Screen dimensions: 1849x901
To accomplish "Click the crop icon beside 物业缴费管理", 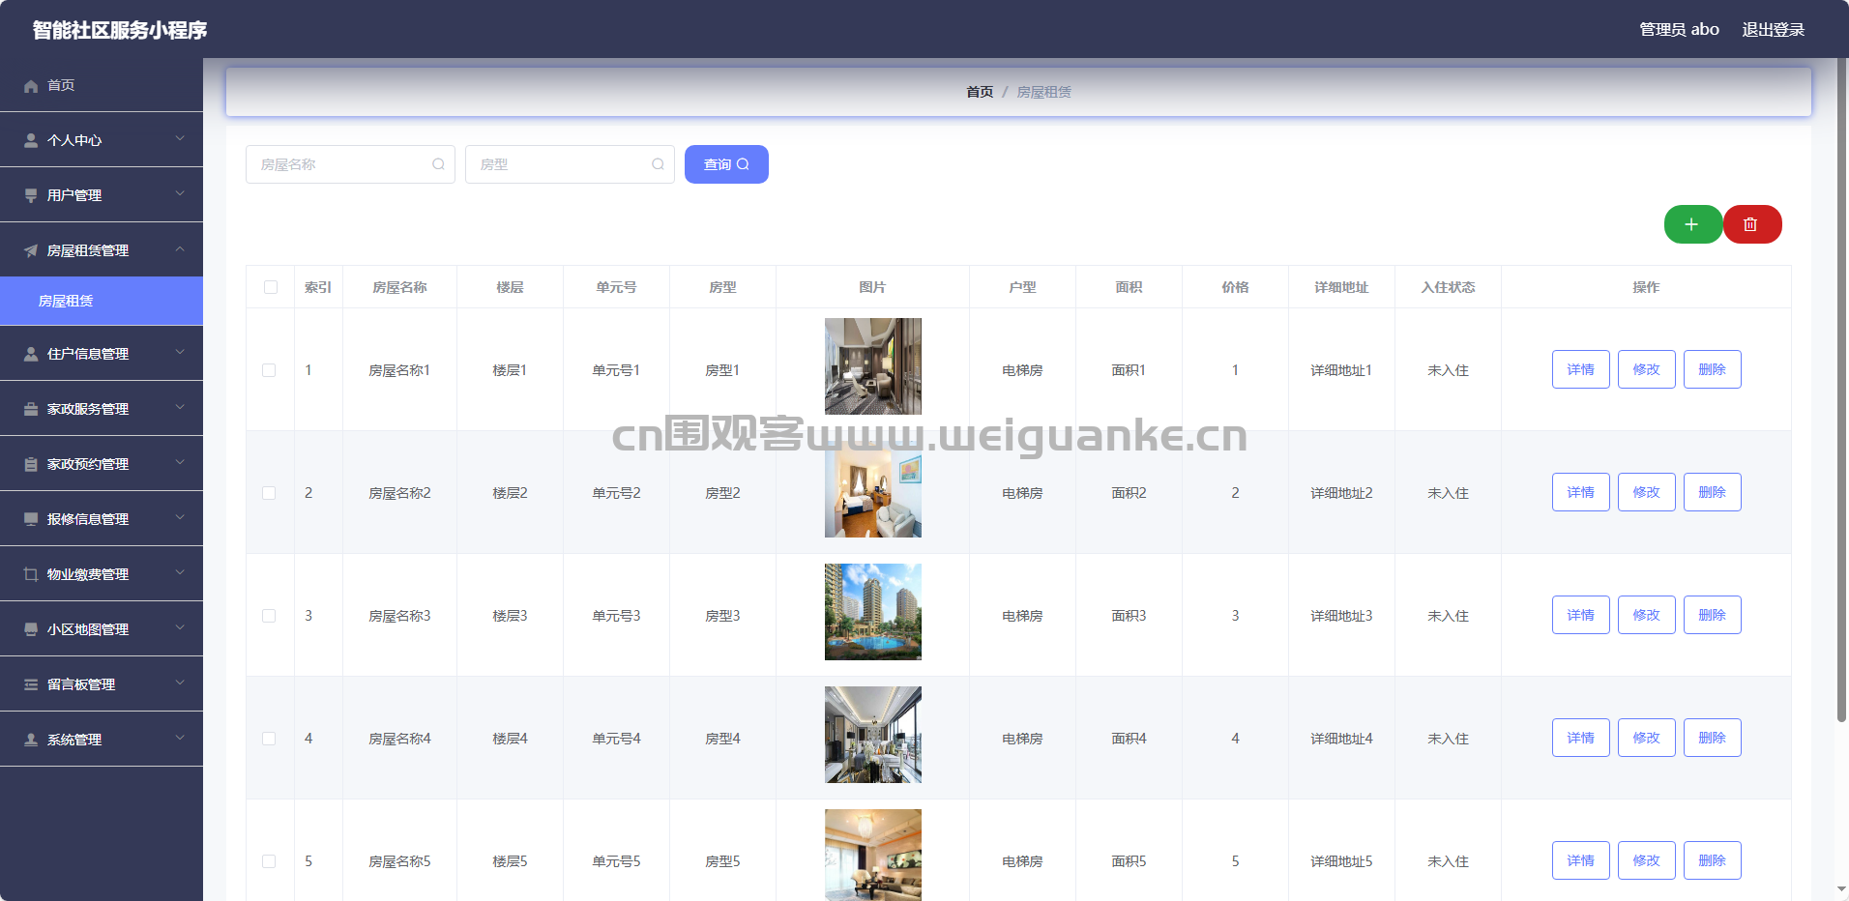I will pyautogui.click(x=31, y=574).
